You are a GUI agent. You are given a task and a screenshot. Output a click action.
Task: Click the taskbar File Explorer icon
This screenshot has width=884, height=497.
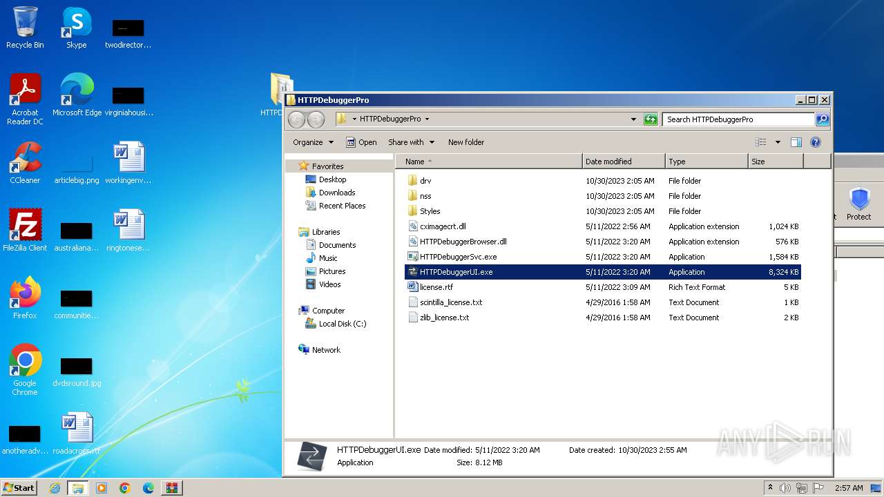point(78,488)
